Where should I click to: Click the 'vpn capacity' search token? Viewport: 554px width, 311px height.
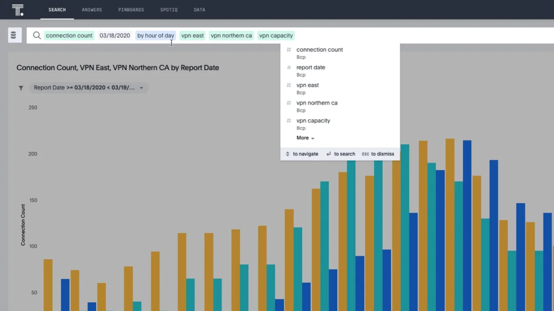pyautogui.click(x=276, y=35)
